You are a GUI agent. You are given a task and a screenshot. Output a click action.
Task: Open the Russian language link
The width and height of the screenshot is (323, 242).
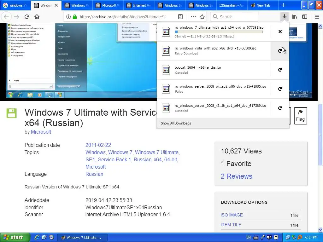(x=94, y=174)
